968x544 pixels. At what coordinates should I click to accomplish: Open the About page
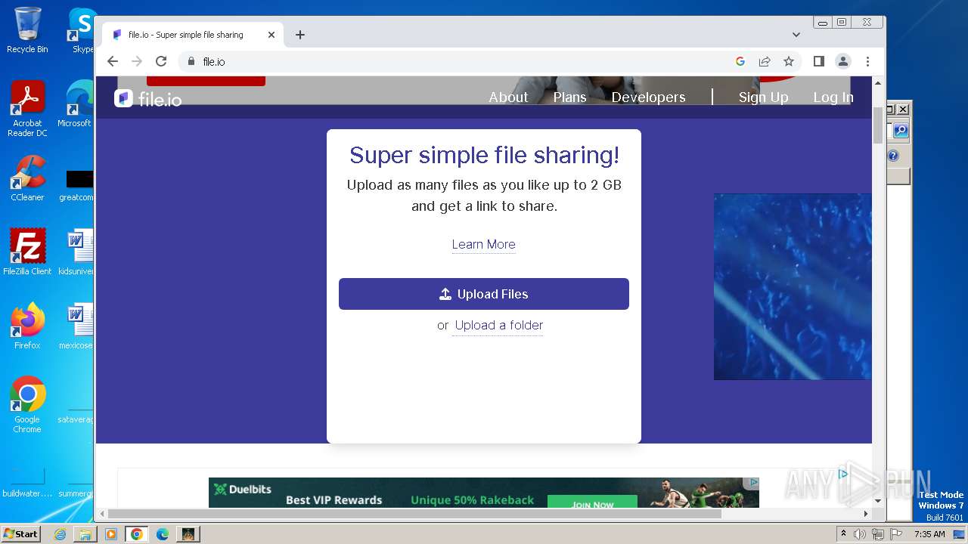508,97
